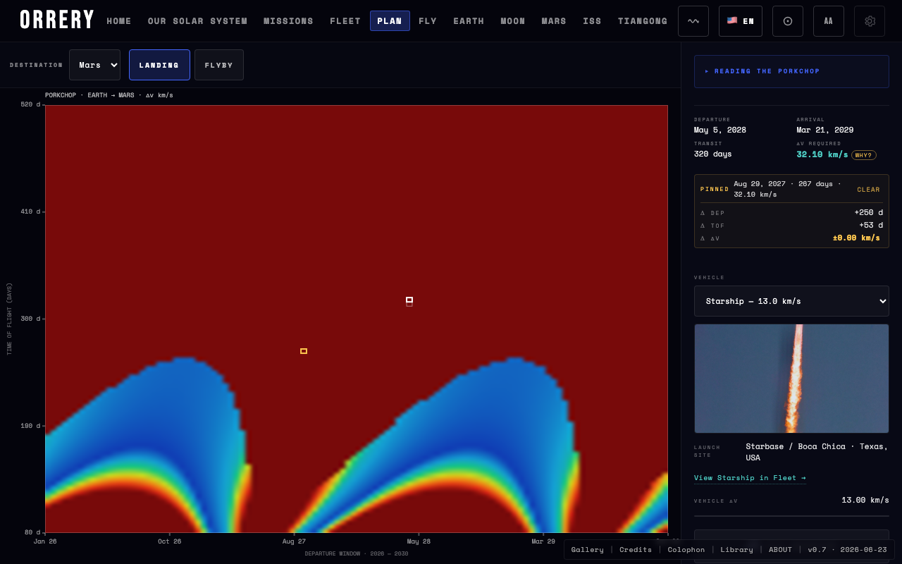This screenshot has width=902, height=564.
Task: Open the Colophon footer link
Action: point(686,549)
